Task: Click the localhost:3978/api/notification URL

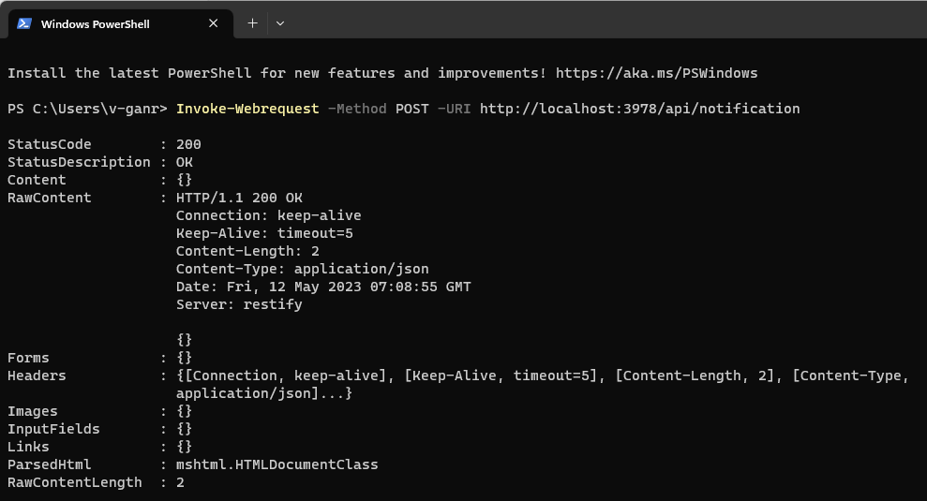Action: 639,109
